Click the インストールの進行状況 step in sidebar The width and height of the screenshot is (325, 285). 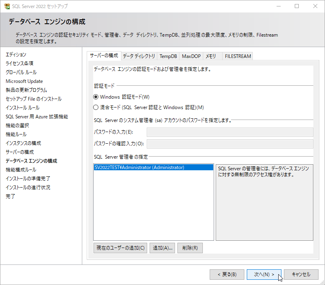point(28,188)
